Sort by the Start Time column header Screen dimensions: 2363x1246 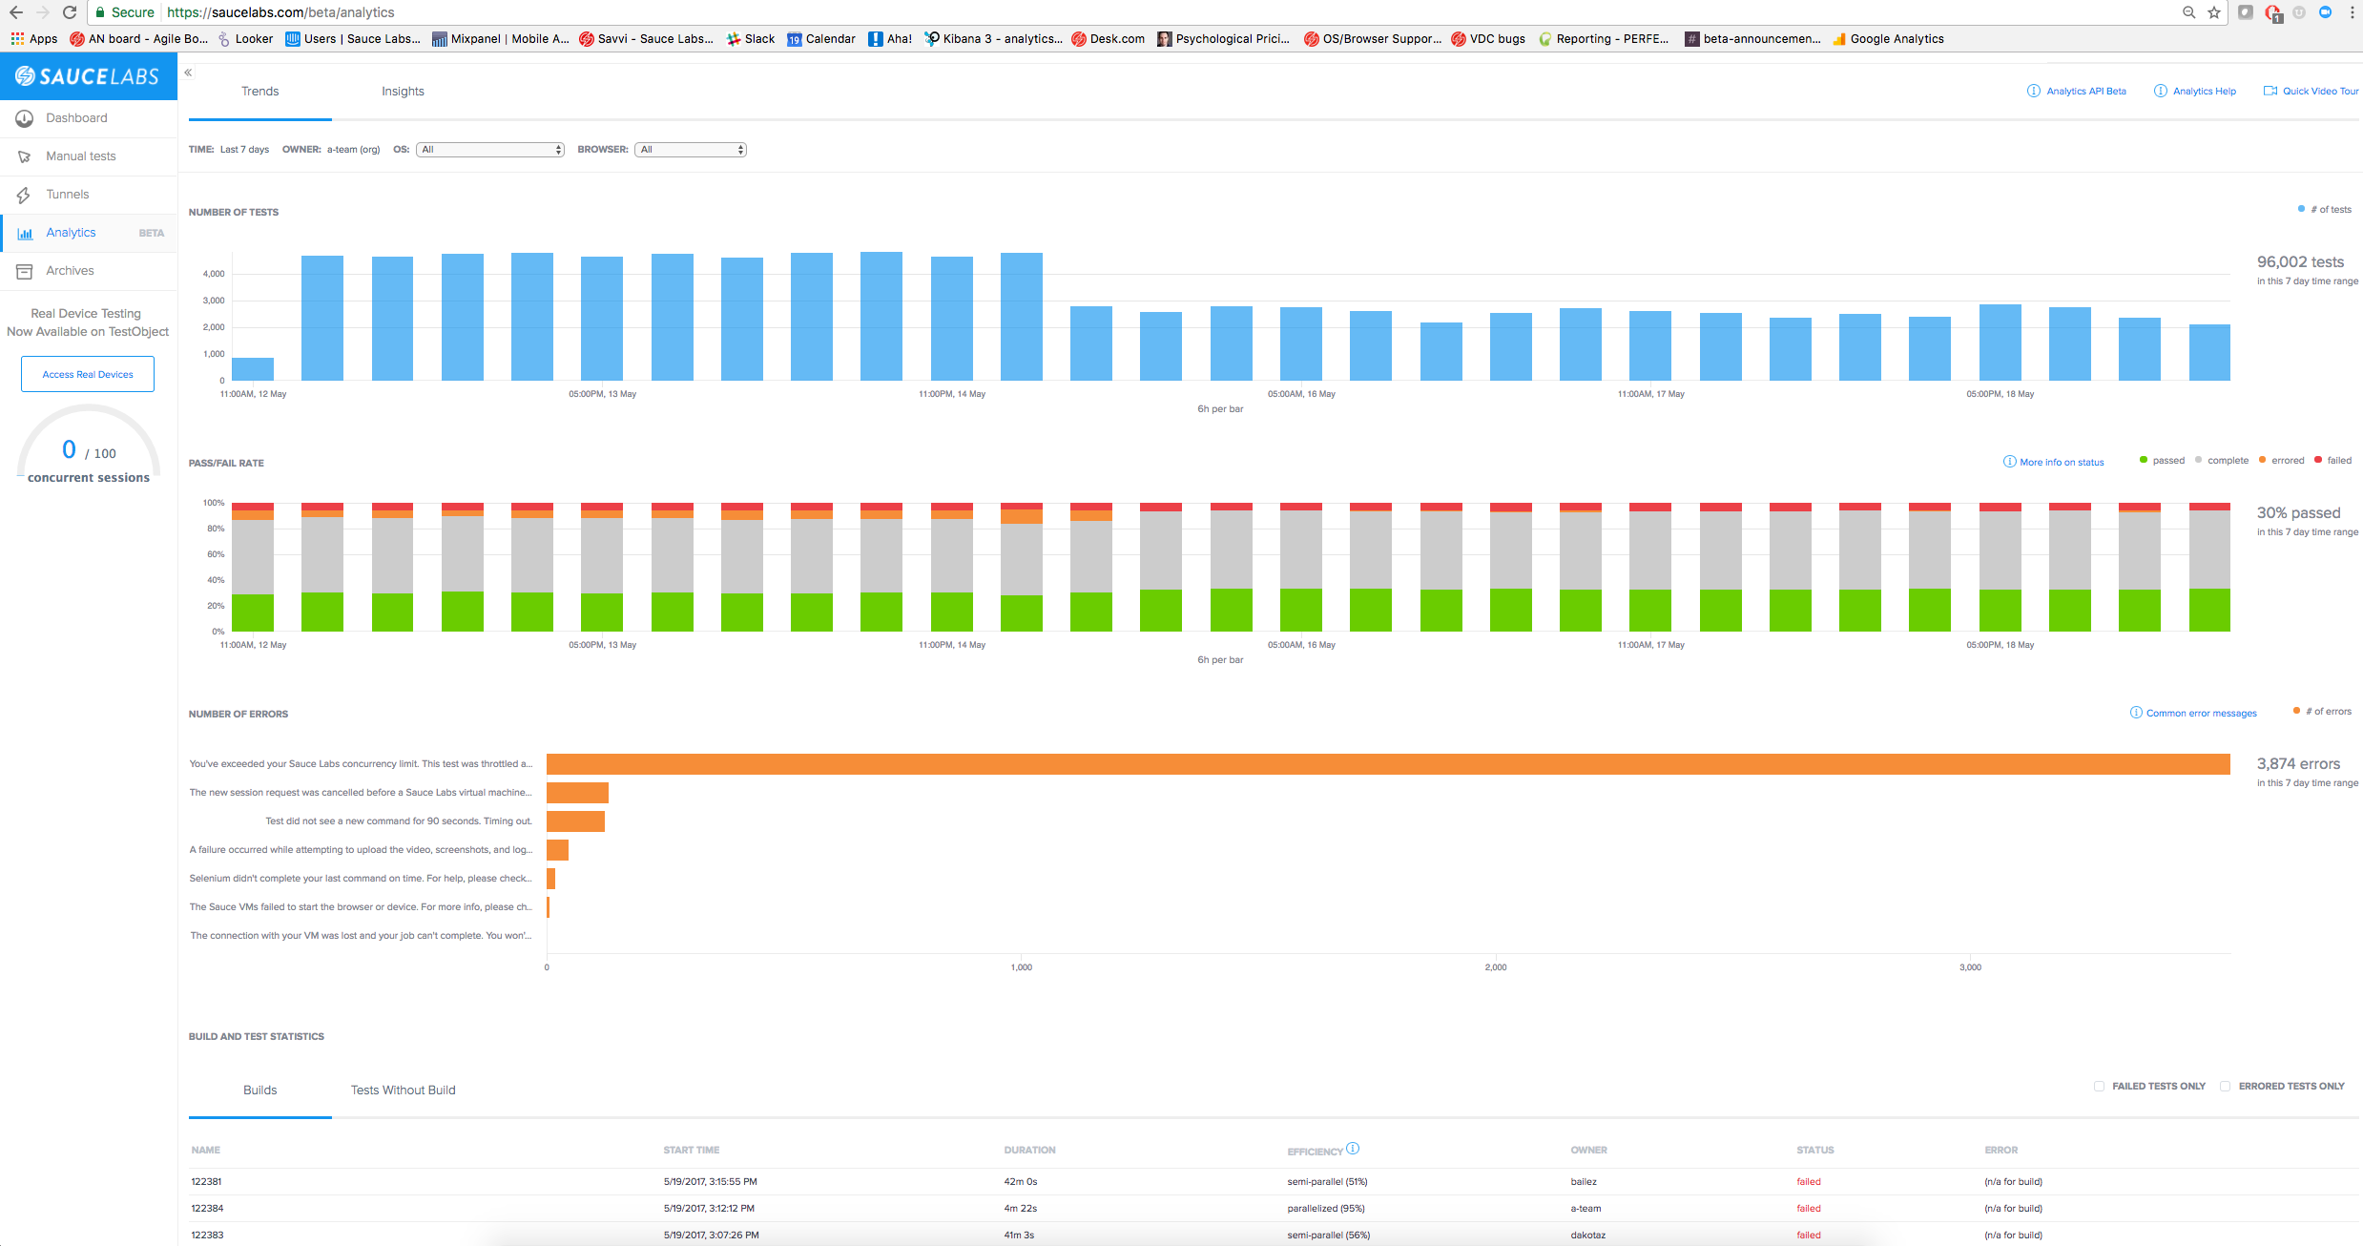point(692,1151)
